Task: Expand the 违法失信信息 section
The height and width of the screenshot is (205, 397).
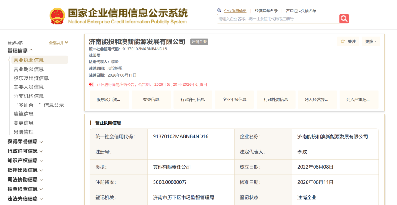Action: (25, 198)
